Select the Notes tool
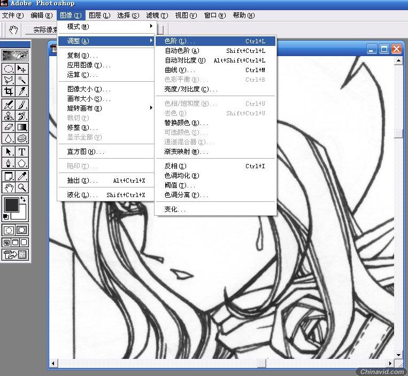The image size is (408, 376). (x=9, y=176)
